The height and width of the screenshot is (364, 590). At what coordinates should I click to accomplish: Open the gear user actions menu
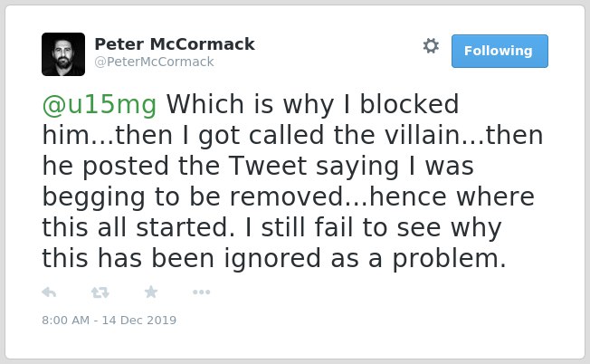tap(431, 46)
